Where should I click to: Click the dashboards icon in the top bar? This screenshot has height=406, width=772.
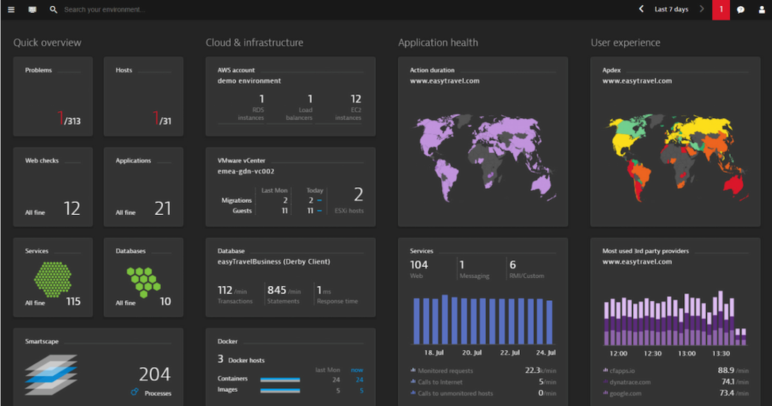coord(32,9)
